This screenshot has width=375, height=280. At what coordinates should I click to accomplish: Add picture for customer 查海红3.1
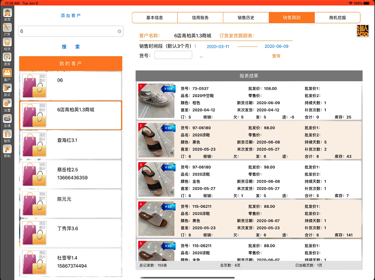click(x=34, y=144)
